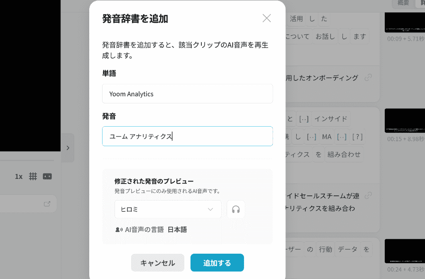The image size is (425, 279).
Task: Click the 追加する button
Action: [x=217, y=263]
